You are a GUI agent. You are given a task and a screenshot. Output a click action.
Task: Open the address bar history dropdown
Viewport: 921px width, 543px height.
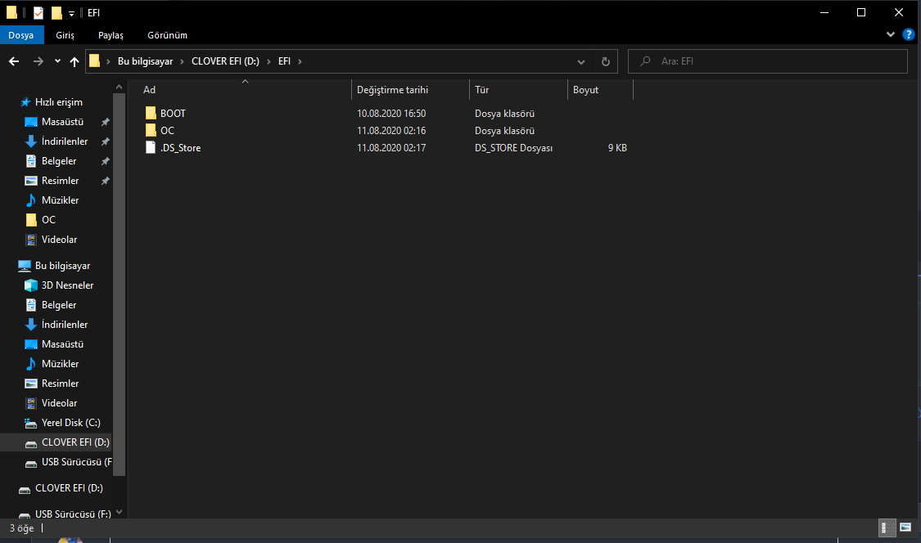[581, 61]
